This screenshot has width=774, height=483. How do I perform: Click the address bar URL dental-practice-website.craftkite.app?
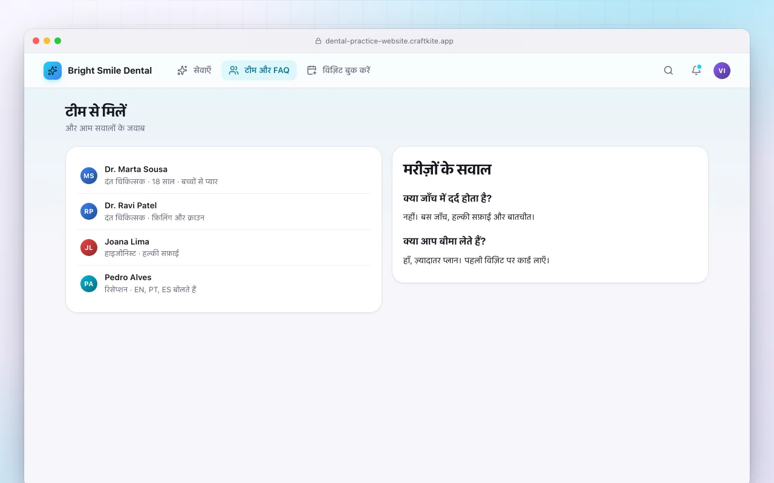click(x=389, y=41)
